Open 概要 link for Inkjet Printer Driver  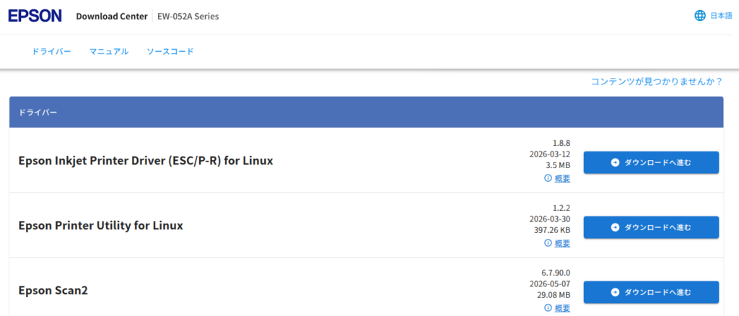coord(562,178)
